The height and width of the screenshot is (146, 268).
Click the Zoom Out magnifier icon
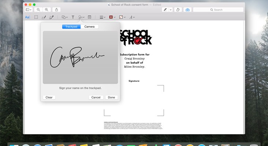38,9
